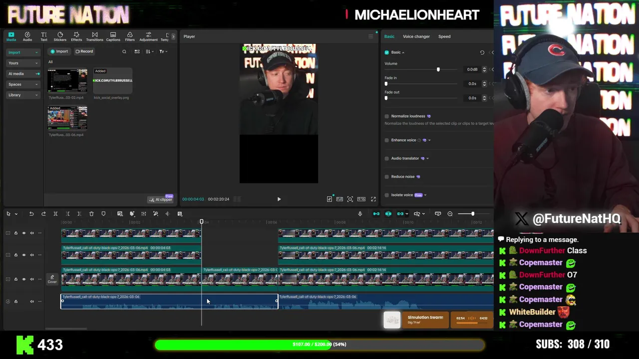Toggle the auto snapping icon
Screen dimensions: 639x359
[x=388, y=214]
